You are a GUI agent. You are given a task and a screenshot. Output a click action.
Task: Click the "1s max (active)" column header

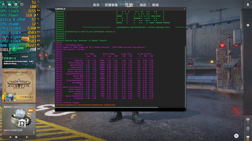144,54
